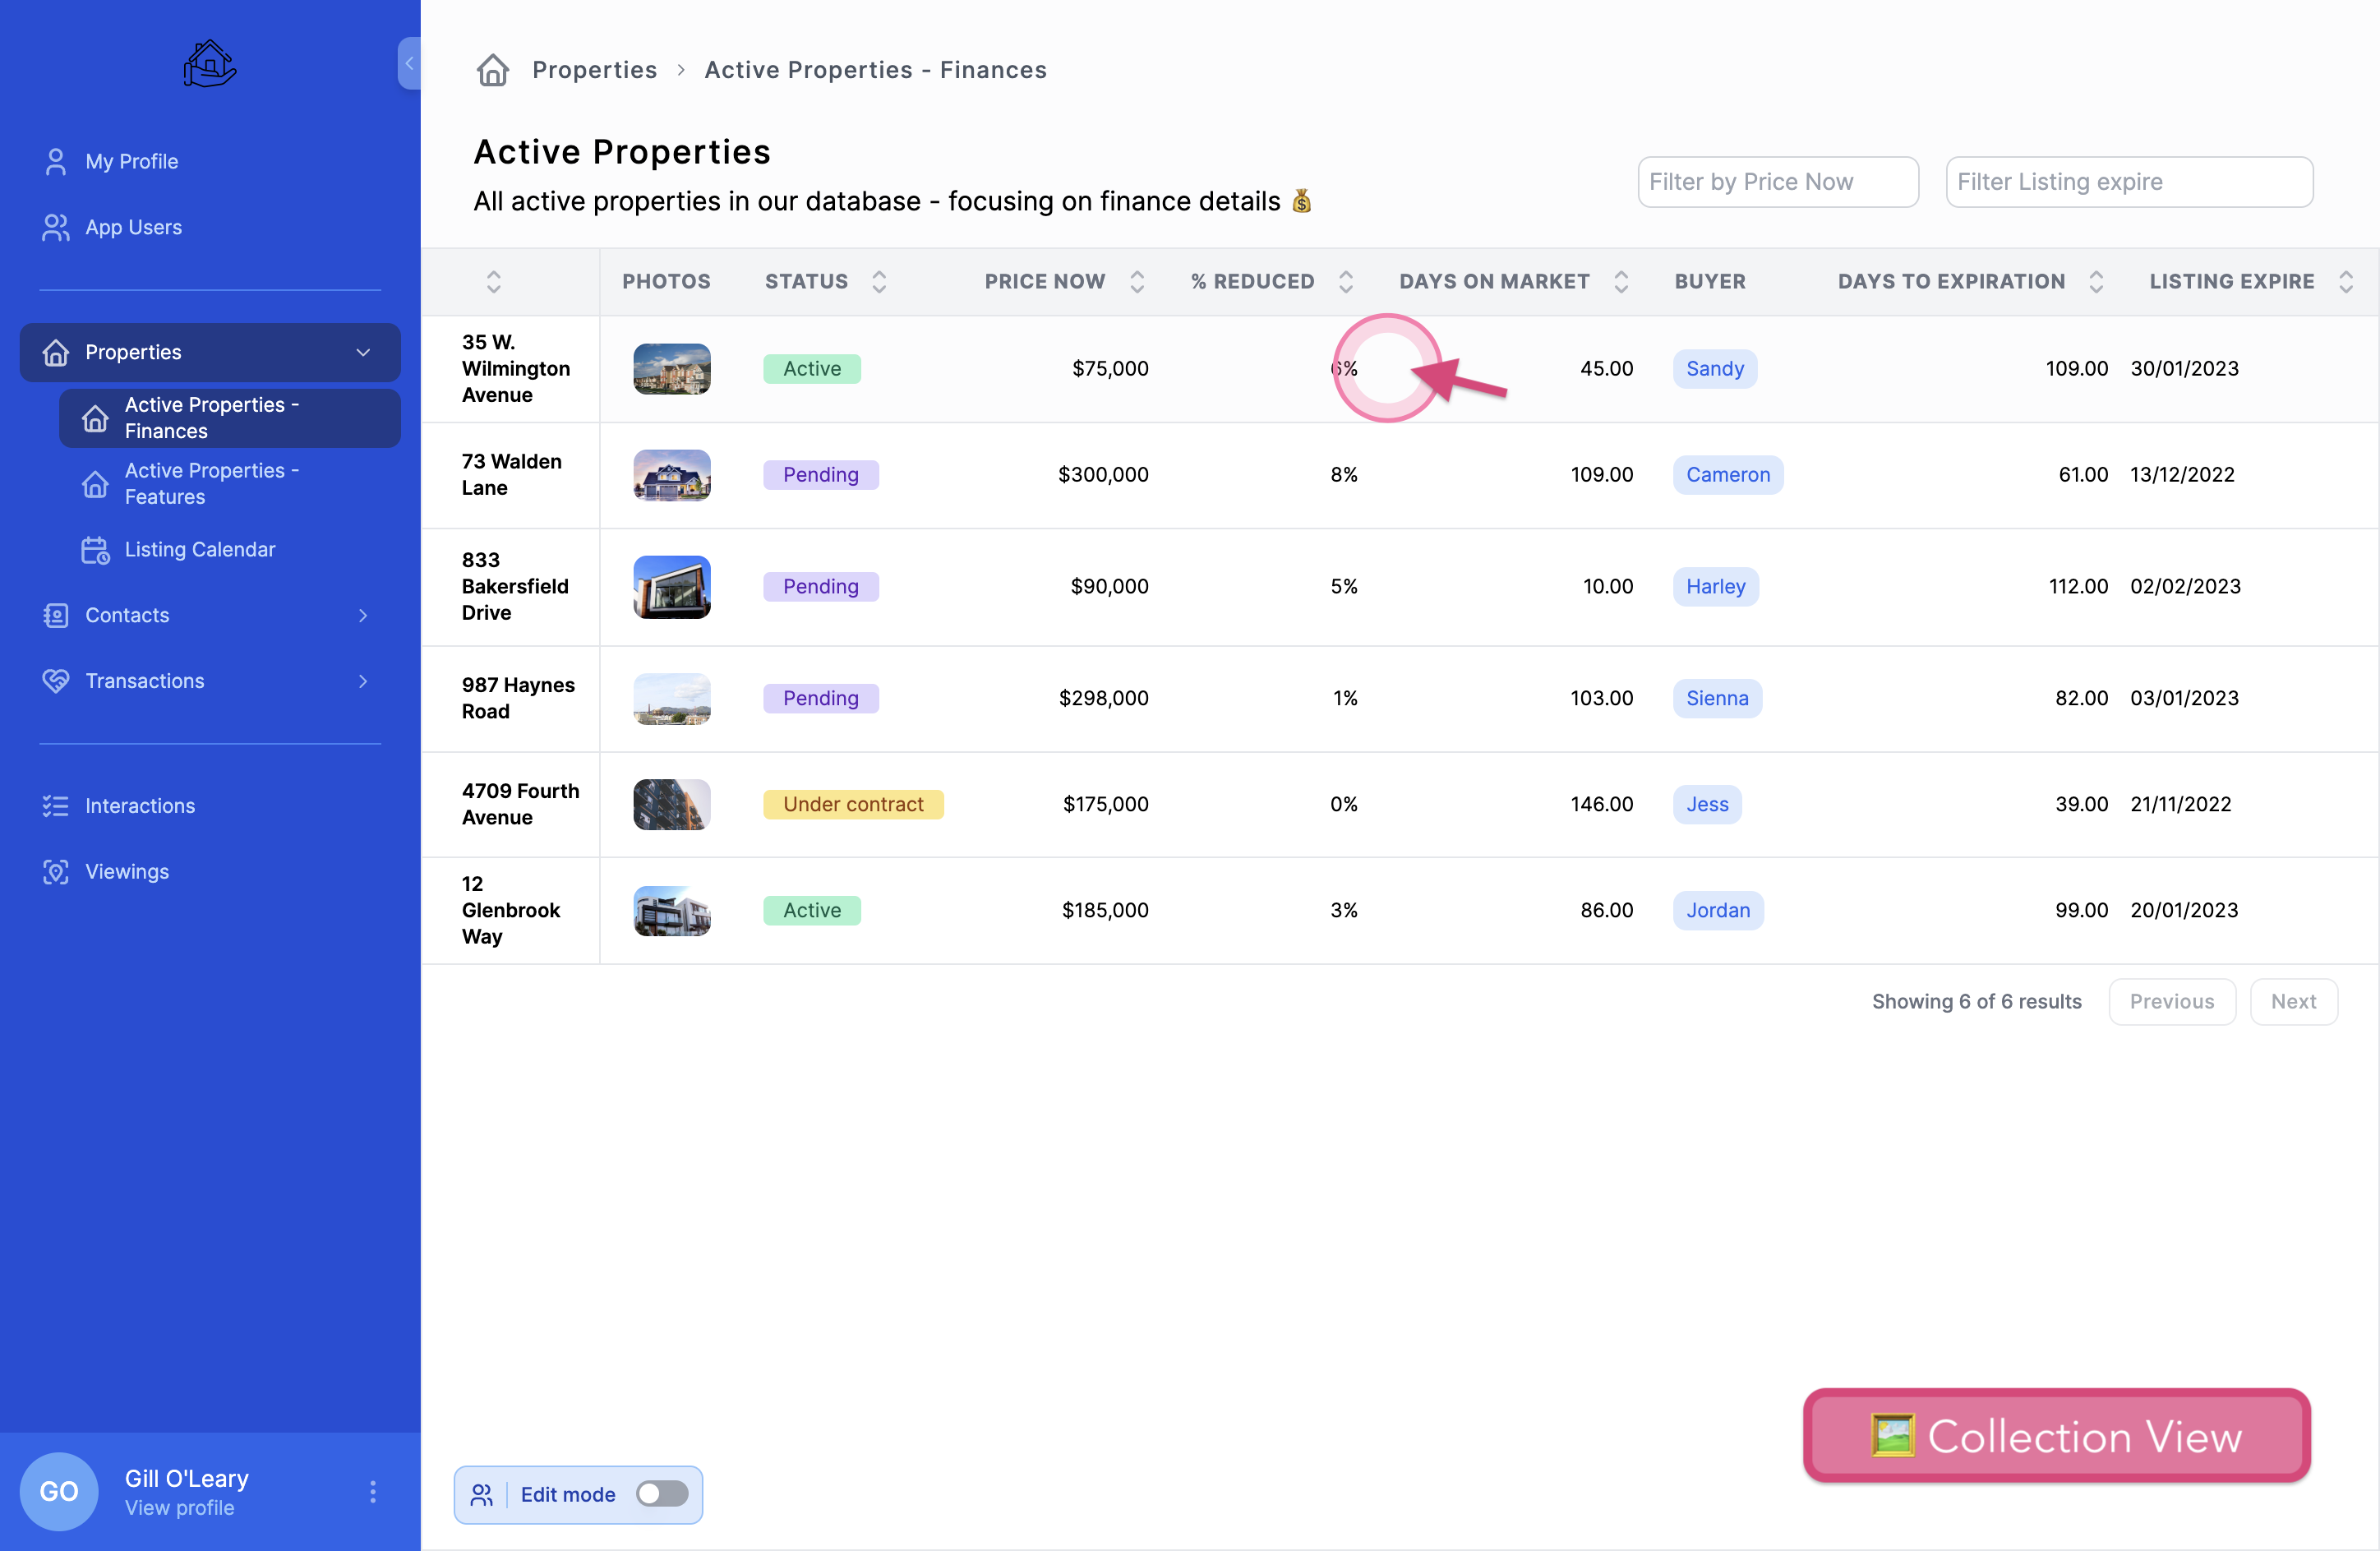Sort by Price Now column
Viewport: 2380px width, 1551px height.
[x=1137, y=282]
